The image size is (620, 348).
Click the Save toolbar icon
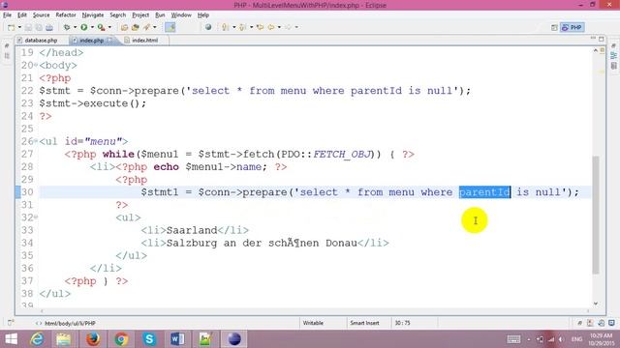tap(28, 27)
